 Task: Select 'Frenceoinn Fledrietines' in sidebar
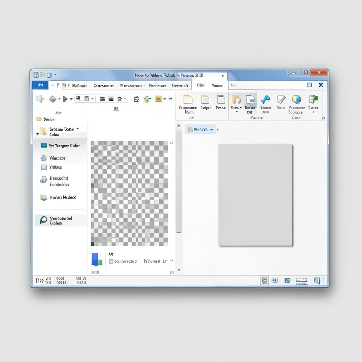[55, 181]
